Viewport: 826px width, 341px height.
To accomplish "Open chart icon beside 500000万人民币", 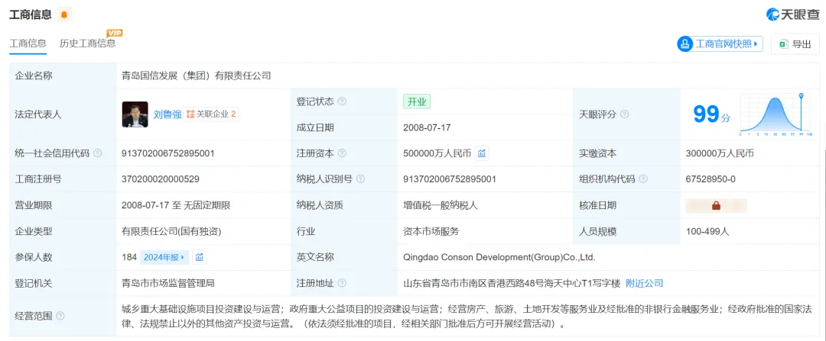I will pos(482,153).
